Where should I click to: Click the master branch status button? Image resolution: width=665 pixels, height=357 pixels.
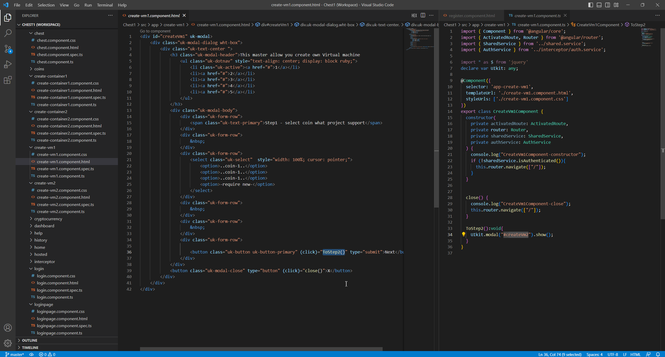click(x=15, y=354)
